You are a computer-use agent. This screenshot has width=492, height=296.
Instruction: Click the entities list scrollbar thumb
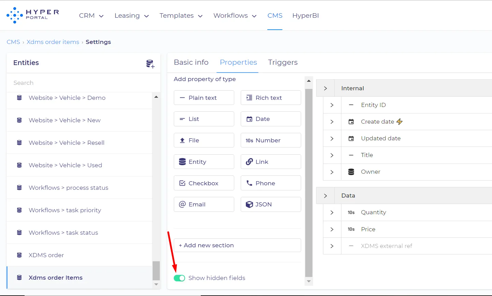pos(156,270)
